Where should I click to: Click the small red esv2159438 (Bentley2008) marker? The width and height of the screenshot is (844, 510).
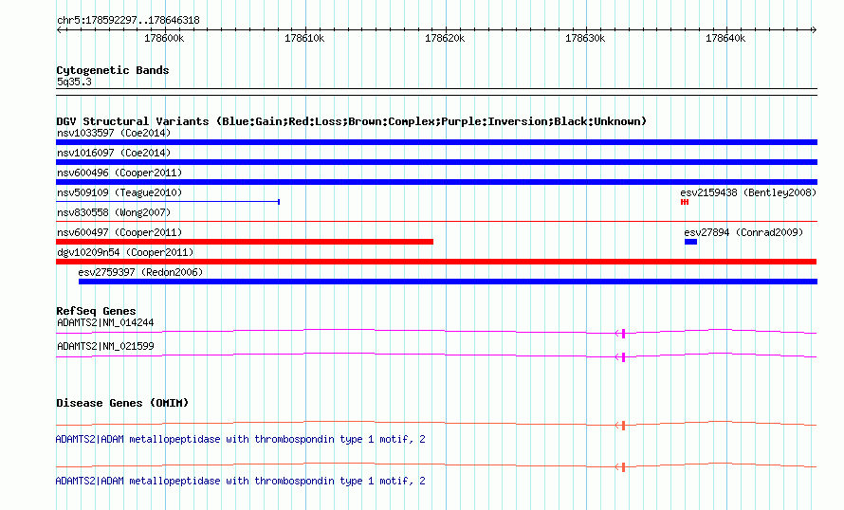pyautogui.click(x=685, y=202)
